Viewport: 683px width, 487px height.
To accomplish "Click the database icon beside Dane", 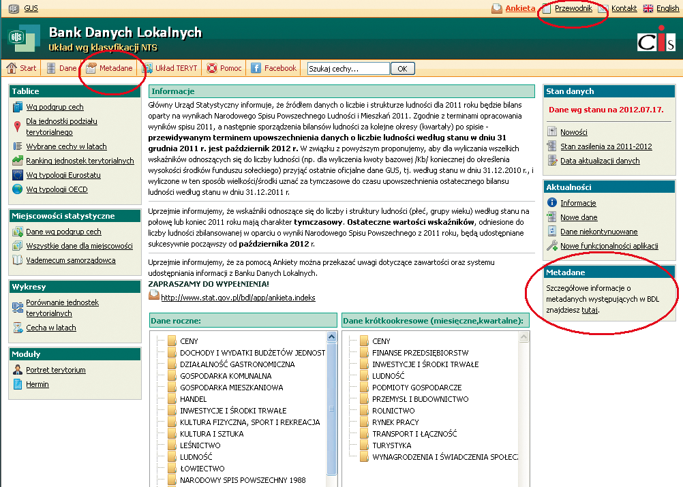I will pos(51,68).
